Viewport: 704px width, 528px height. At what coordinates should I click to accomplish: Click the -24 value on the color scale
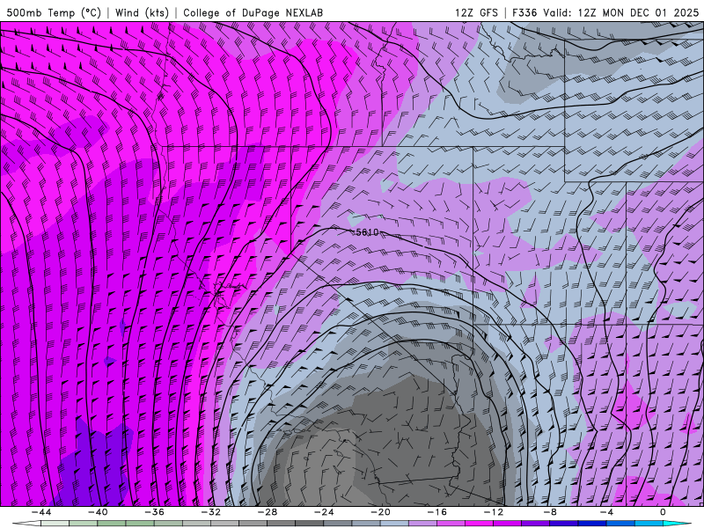(x=324, y=512)
